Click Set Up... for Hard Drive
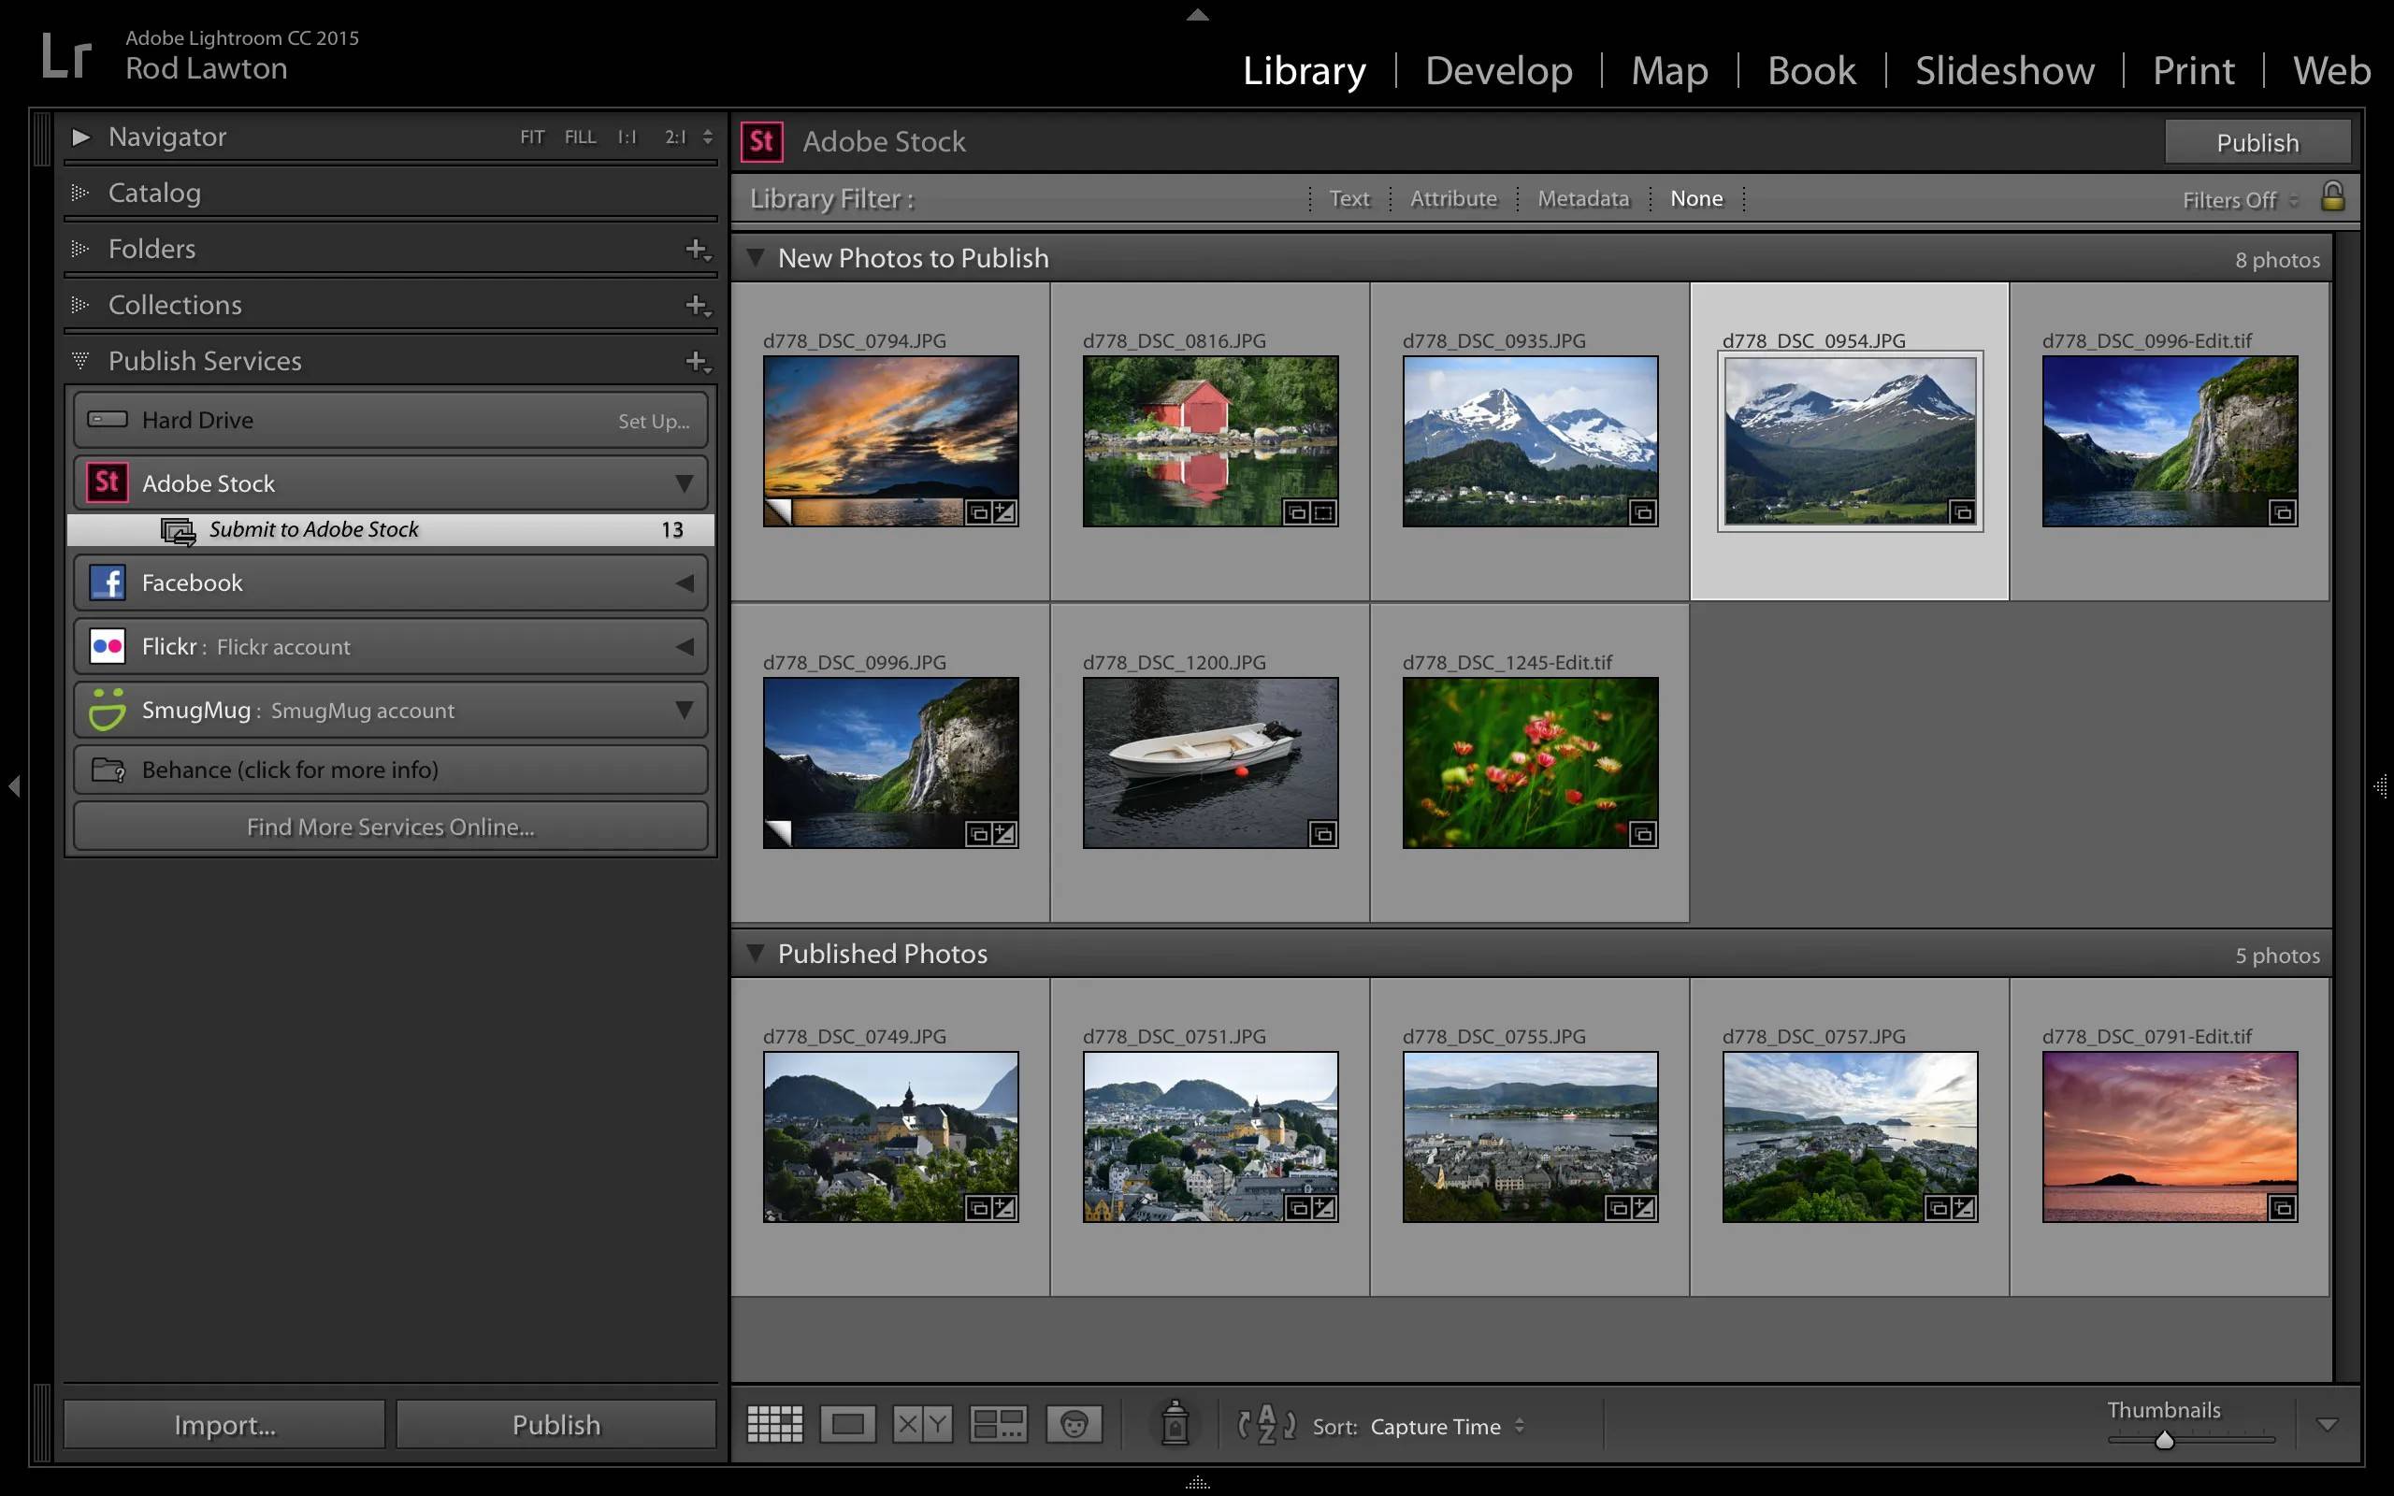This screenshot has width=2394, height=1496. [x=654, y=422]
